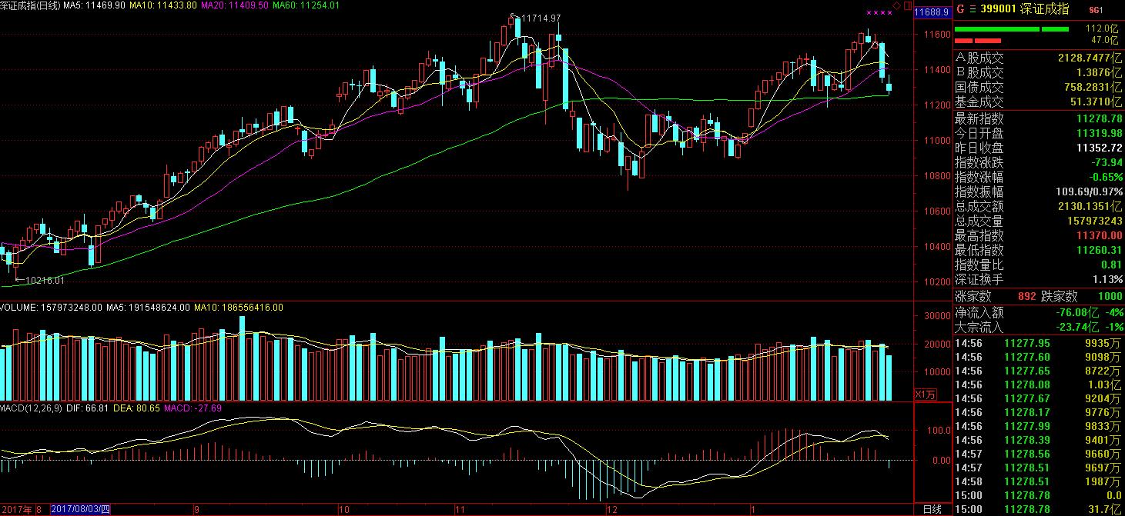Open the 日线 period selector
Viewport: 1125px width, 516px height.
pos(932,509)
